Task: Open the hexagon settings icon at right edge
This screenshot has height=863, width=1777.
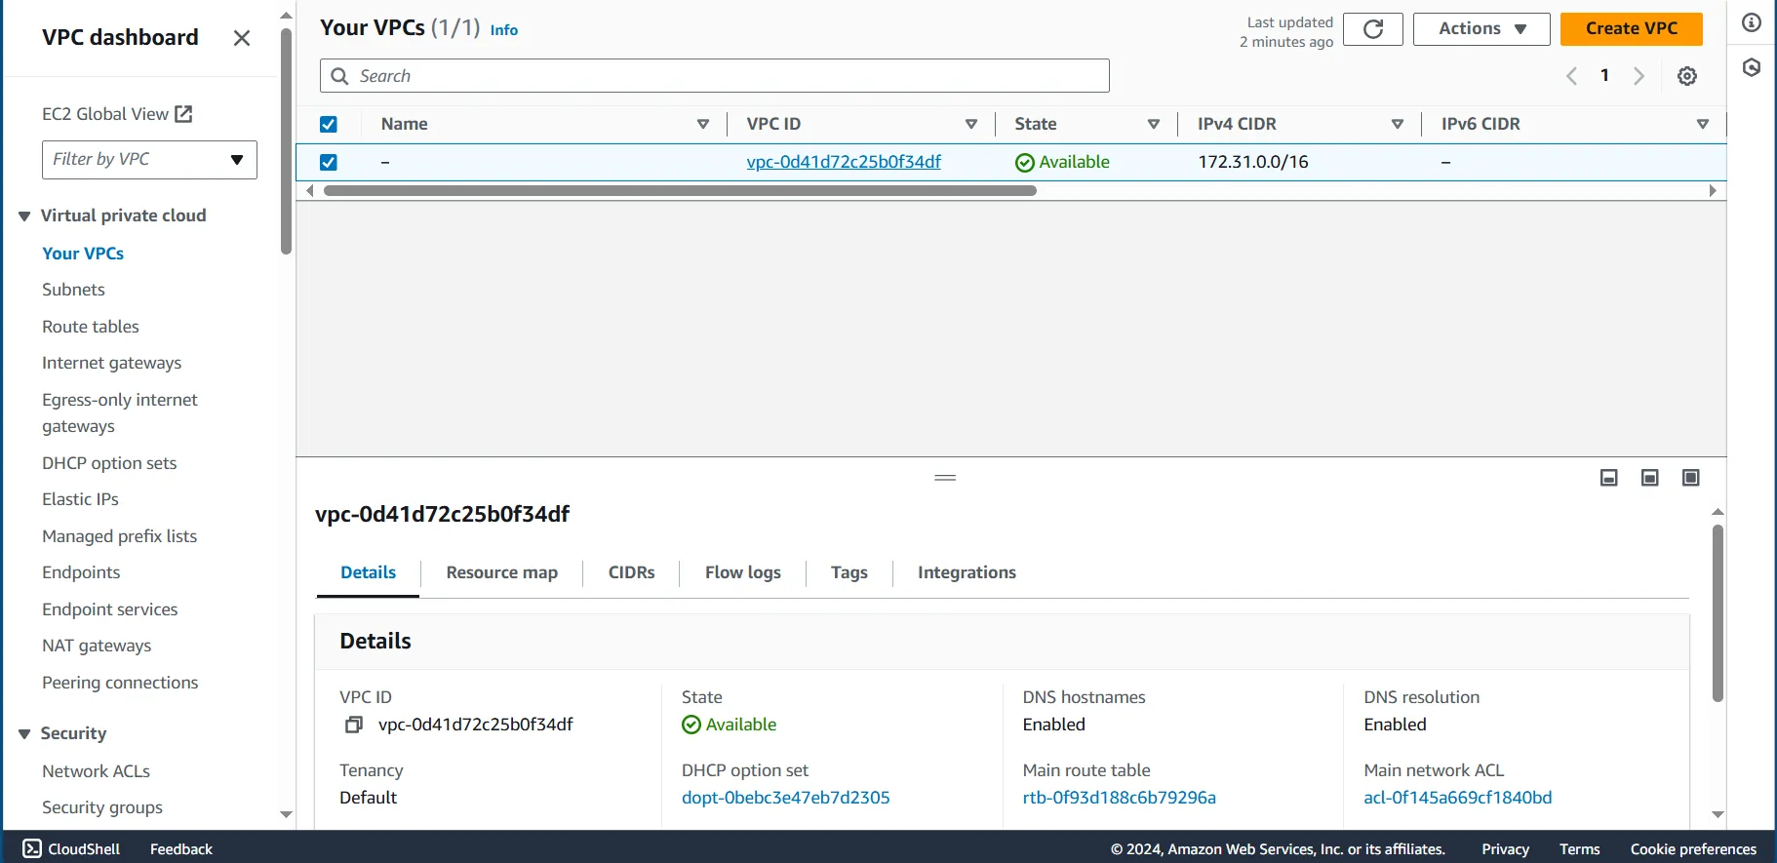Action: point(1752,67)
